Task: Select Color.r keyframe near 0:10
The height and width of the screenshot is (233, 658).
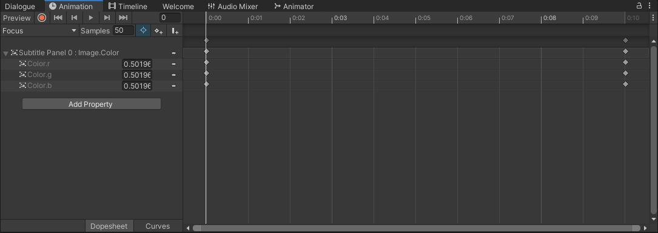Action: point(625,62)
